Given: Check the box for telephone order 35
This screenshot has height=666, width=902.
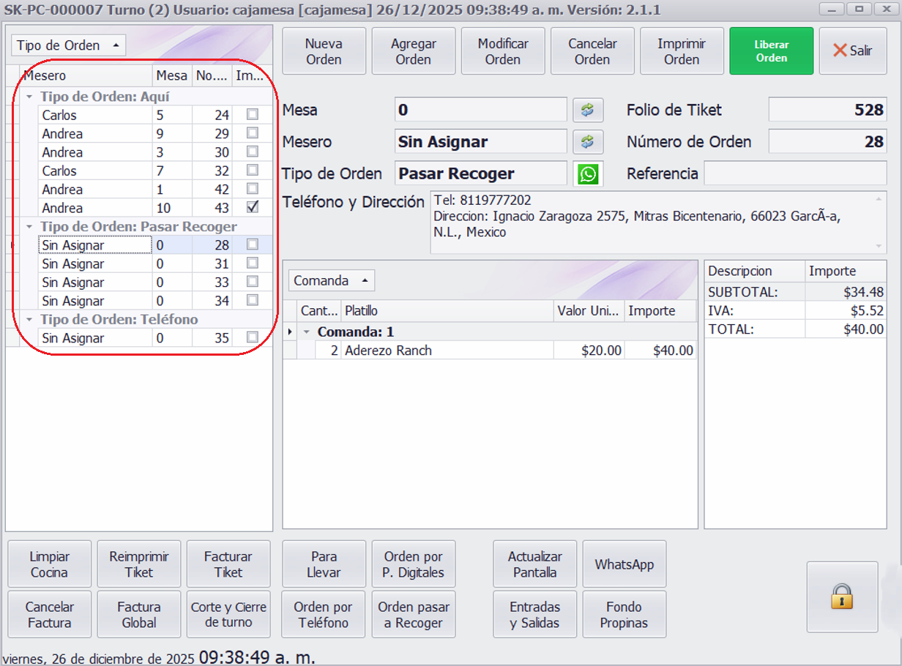Looking at the screenshot, I should coord(253,337).
